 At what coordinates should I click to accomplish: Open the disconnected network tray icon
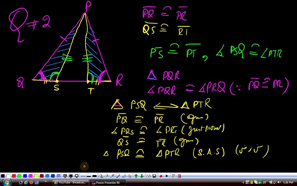pyautogui.click(x=275, y=182)
